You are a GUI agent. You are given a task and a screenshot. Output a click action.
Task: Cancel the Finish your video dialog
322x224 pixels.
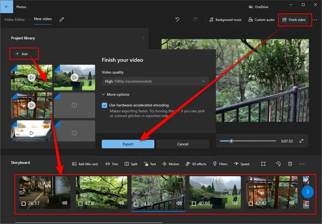183,144
